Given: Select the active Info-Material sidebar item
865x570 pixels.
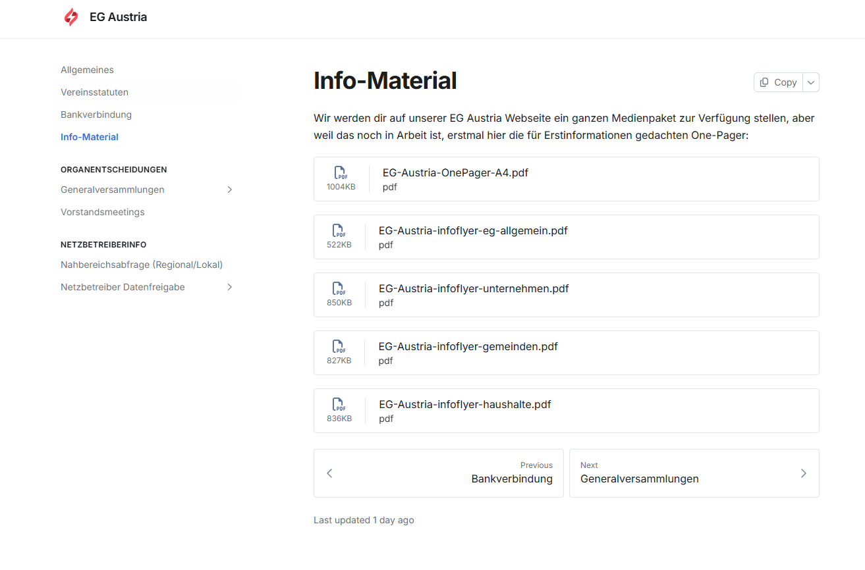Looking at the screenshot, I should pyautogui.click(x=90, y=137).
